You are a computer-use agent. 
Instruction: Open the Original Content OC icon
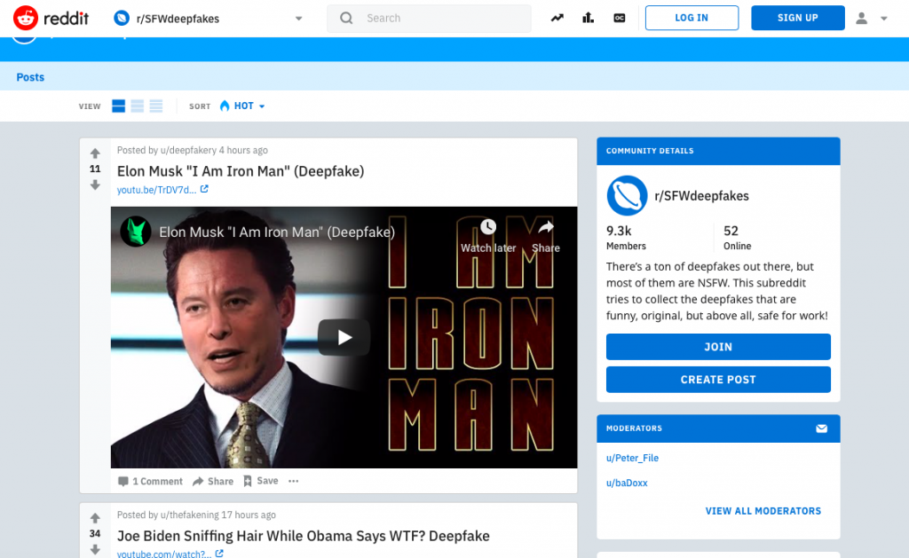tap(619, 18)
